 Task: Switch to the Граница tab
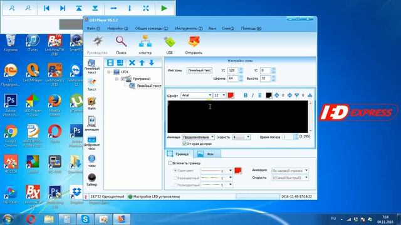179,154
